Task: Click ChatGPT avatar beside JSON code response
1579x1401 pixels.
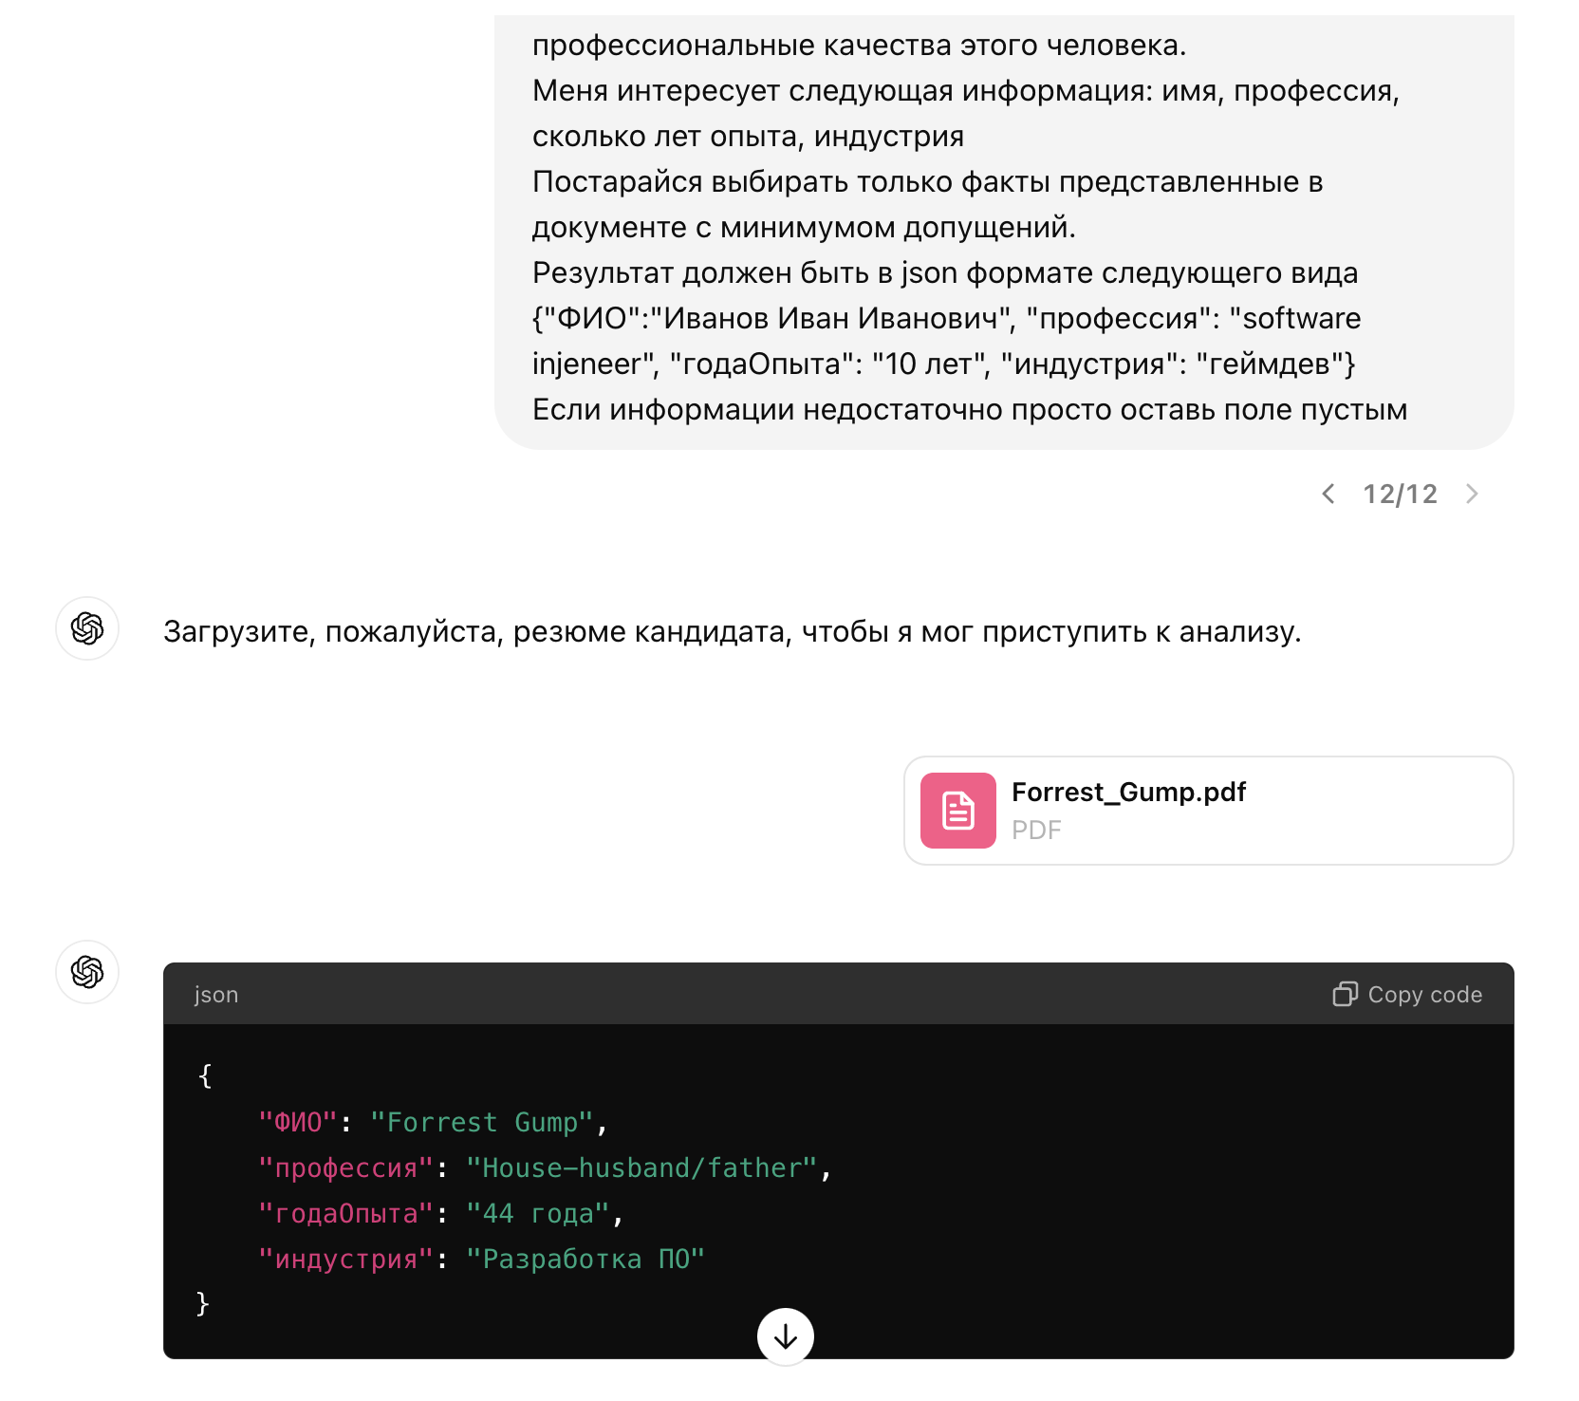Action: [87, 972]
